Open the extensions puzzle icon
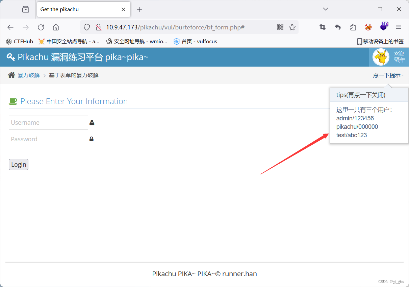Image resolution: width=409 pixels, height=287 pixels. coord(353,27)
